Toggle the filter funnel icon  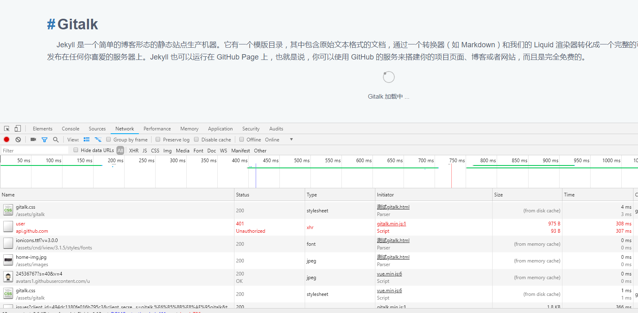pyautogui.click(x=45, y=139)
